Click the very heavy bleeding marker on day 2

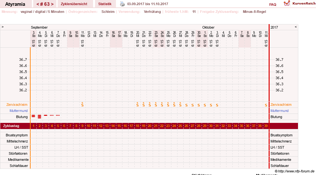pyautogui.click(x=40, y=116)
